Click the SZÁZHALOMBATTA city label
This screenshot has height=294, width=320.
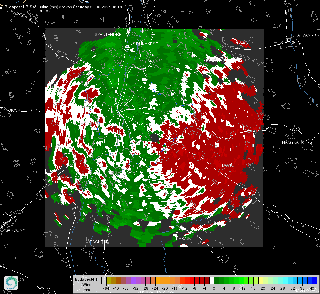[75, 177]
